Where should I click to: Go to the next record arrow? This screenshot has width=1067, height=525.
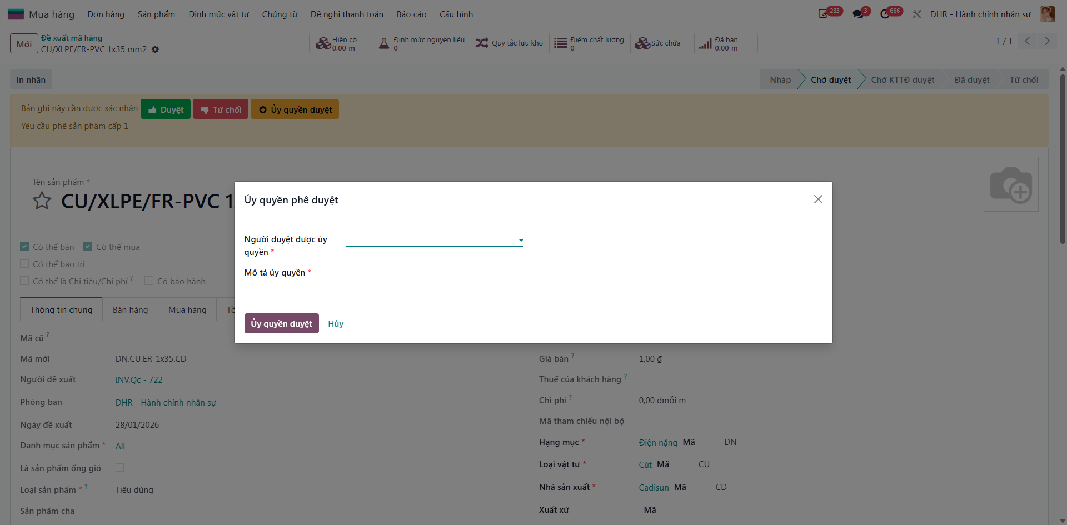[x=1047, y=41]
